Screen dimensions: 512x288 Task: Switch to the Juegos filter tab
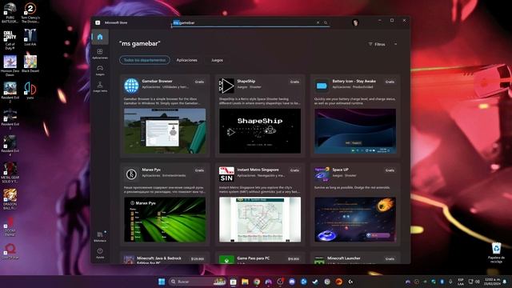[x=217, y=60]
